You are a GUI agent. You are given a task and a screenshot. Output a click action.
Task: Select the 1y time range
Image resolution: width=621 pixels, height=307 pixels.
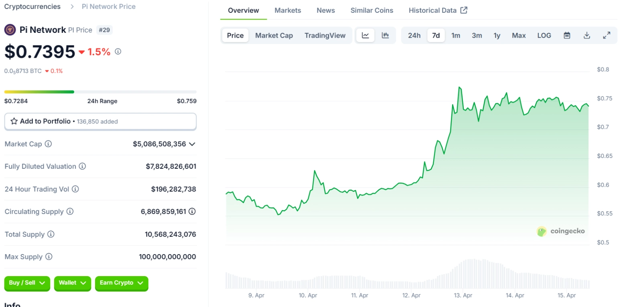click(x=497, y=35)
